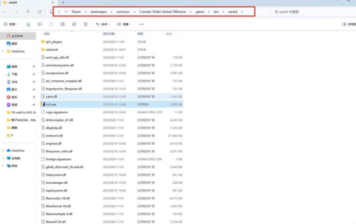Open the view layout dropdown
The image size is (356, 224).
point(124,24)
